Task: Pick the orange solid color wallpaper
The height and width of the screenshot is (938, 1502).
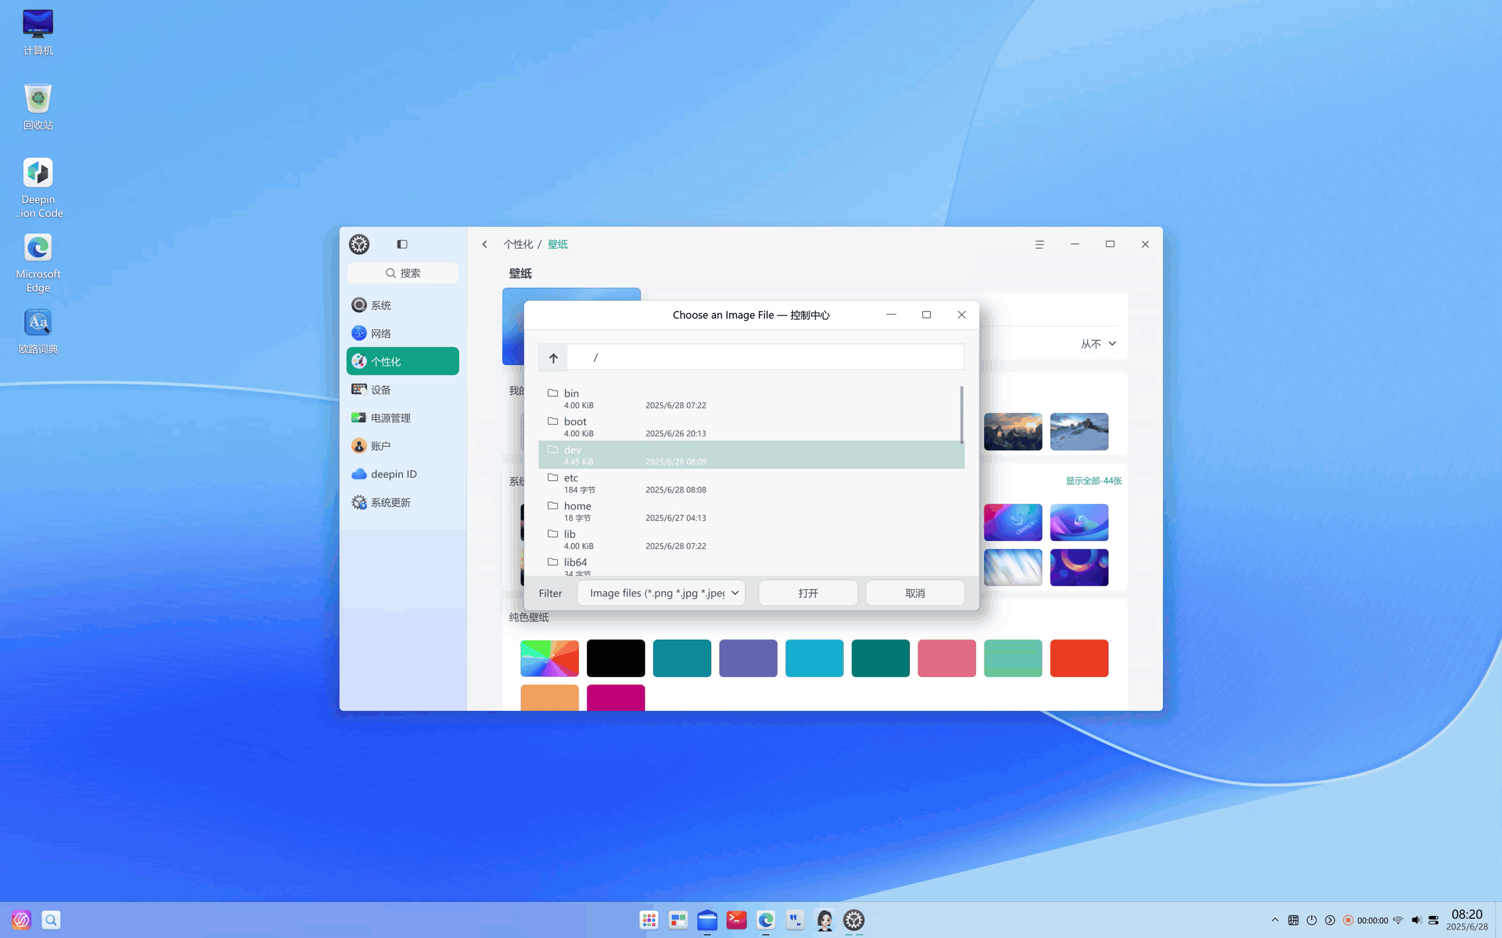Action: tap(550, 697)
